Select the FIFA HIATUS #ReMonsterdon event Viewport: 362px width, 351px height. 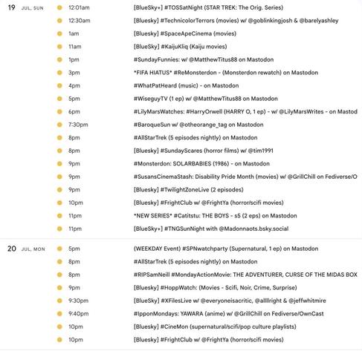point(226,73)
